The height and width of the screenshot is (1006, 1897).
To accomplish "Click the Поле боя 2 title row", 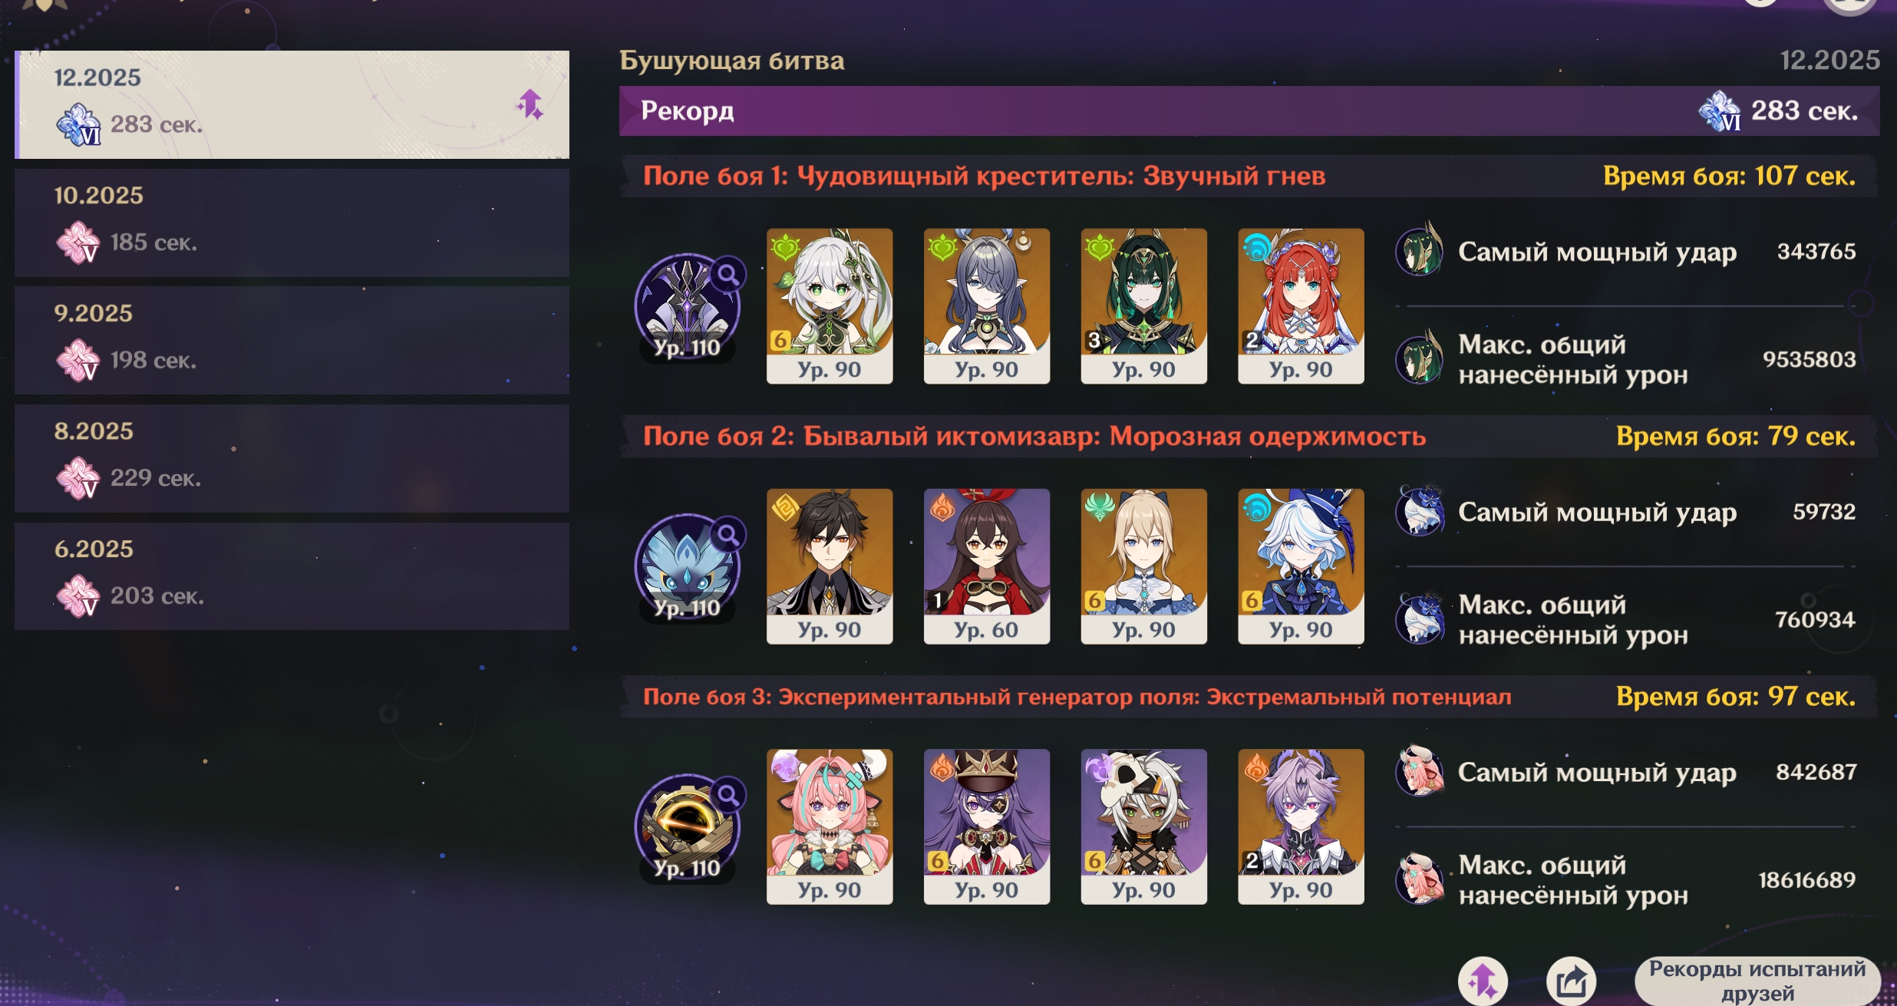I will (x=1249, y=437).
